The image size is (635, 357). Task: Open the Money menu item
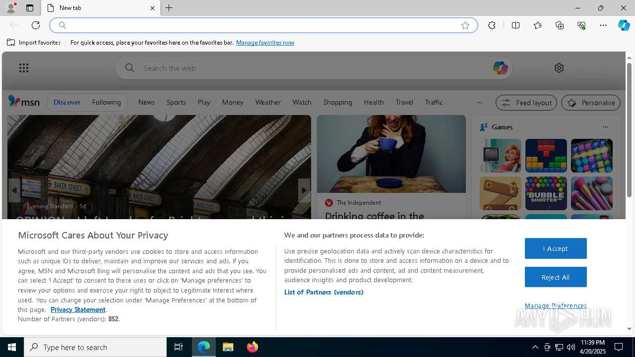pyautogui.click(x=233, y=102)
